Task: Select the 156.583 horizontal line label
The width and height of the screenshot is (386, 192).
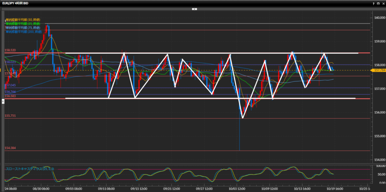Action: (x=10, y=96)
